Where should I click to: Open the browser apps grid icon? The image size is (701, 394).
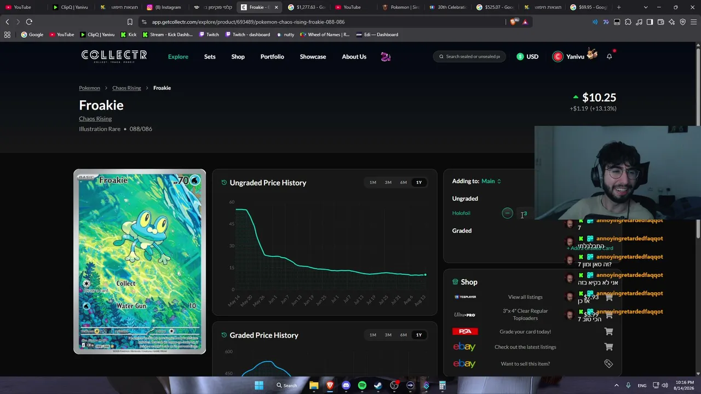(7, 34)
